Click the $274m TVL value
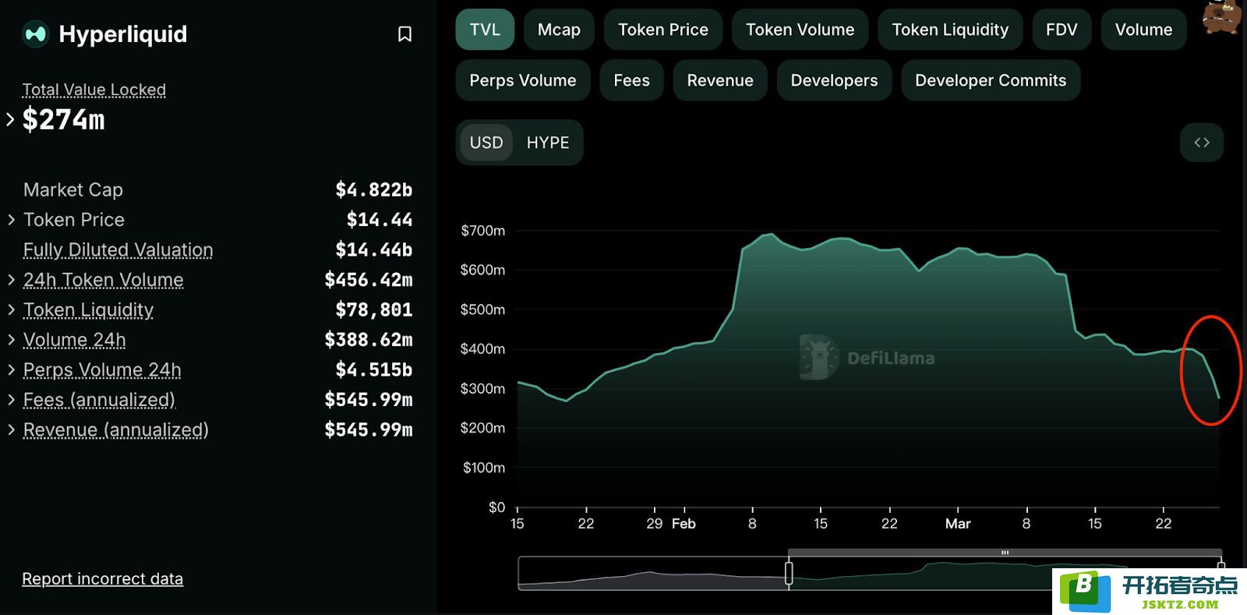Image resolution: width=1247 pixels, height=615 pixels. 63,120
